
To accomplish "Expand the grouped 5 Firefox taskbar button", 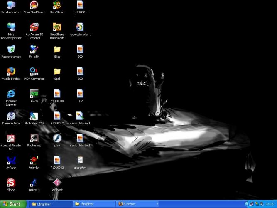I will (137, 204).
